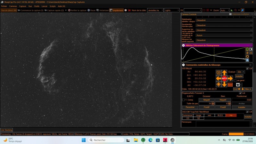The height and width of the screenshot is (144, 256).
Task: Click the red mount stop button
Action: click(x=224, y=78)
